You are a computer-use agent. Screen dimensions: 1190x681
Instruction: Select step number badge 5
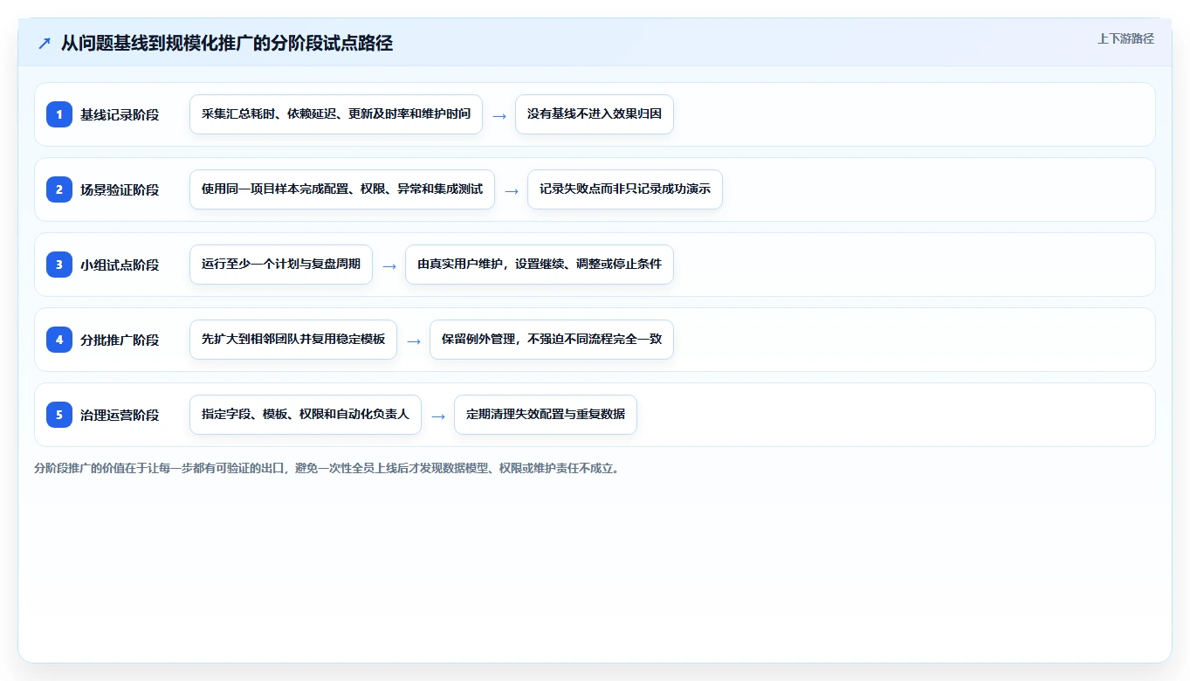point(59,415)
